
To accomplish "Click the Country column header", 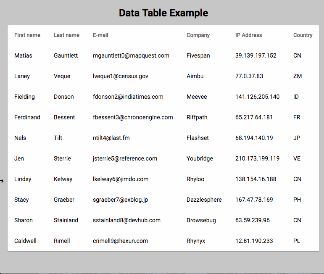I will point(303,35).
